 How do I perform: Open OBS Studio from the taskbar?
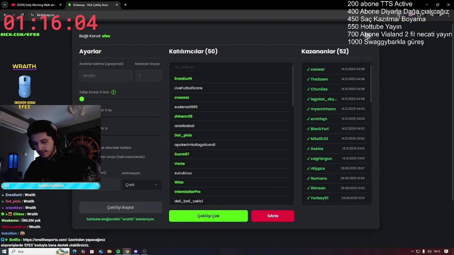[x=144, y=251]
